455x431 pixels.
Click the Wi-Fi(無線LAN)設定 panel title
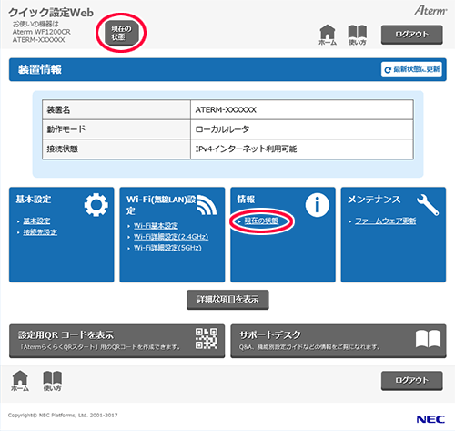click(161, 205)
